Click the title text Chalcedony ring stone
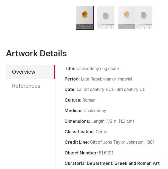 coord(97,68)
